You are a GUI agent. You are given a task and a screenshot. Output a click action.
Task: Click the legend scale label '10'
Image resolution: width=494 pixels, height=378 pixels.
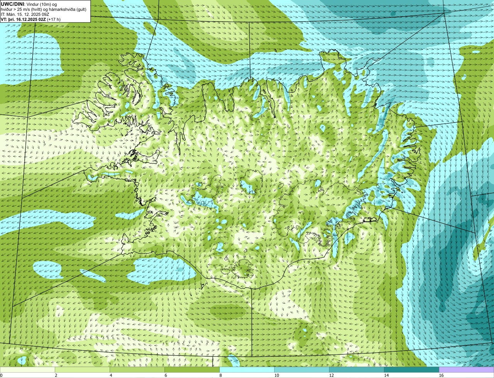(276, 375)
